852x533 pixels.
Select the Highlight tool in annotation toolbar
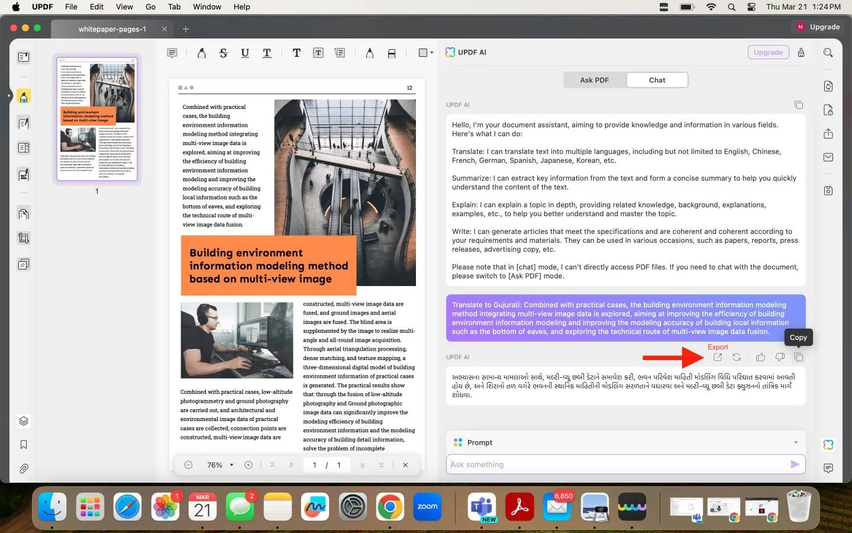pyautogui.click(x=202, y=53)
